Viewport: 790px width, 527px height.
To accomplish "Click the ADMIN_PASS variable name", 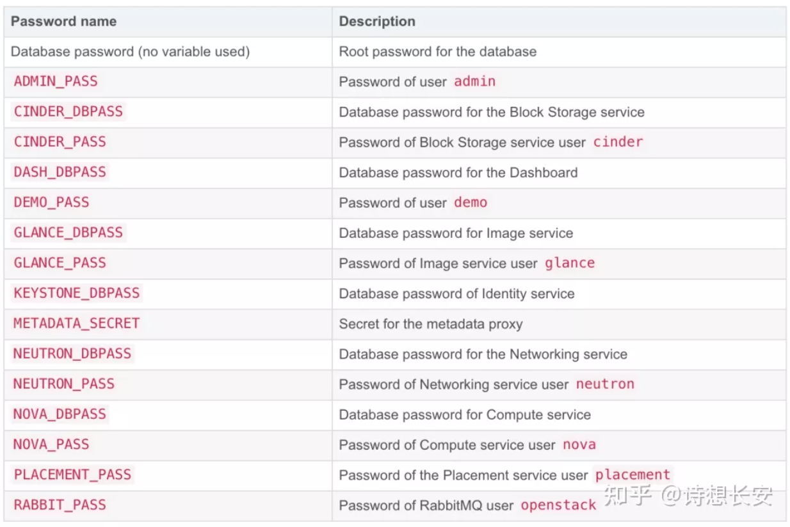I will pyautogui.click(x=56, y=81).
